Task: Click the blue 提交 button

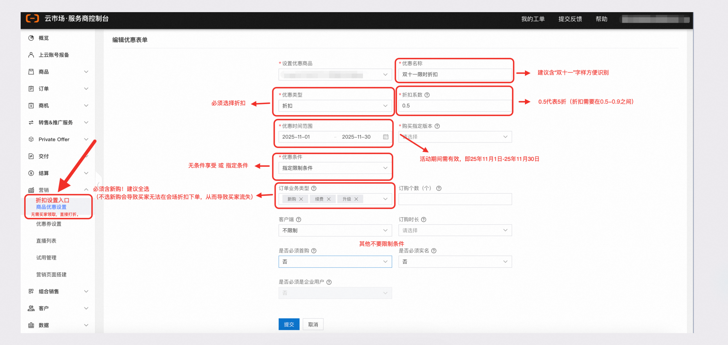Action: pyautogui.click(x=289, y=324)
